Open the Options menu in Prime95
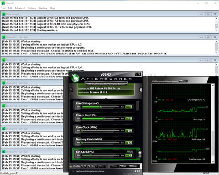 tap(32, 8)
